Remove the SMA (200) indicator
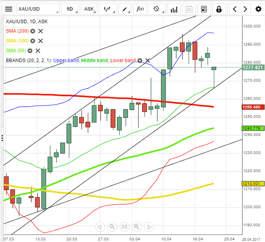 [x=40, y=31]
